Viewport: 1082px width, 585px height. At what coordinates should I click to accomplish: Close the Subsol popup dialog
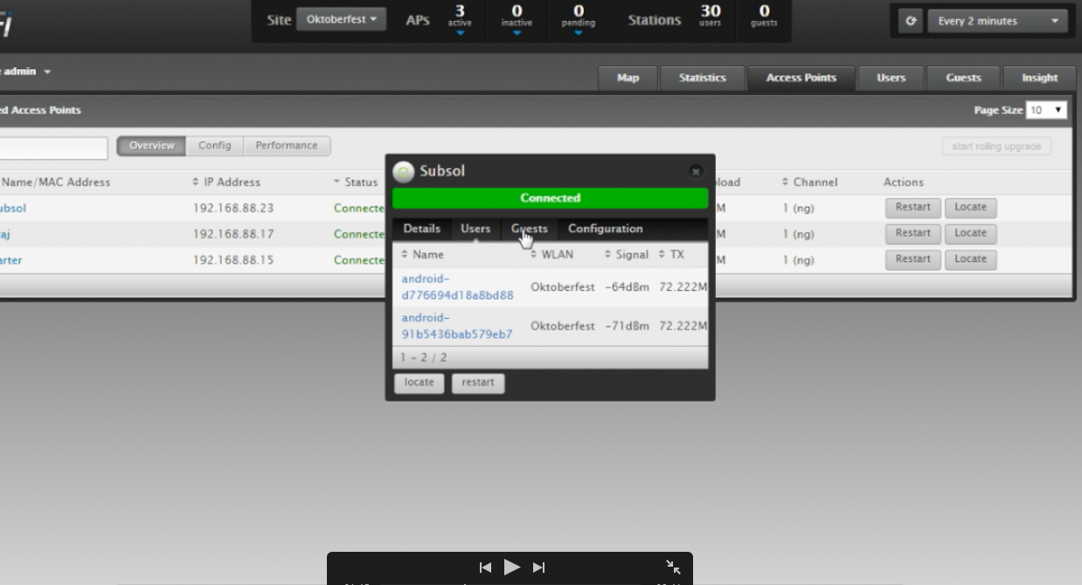click(x=696, y=172)
